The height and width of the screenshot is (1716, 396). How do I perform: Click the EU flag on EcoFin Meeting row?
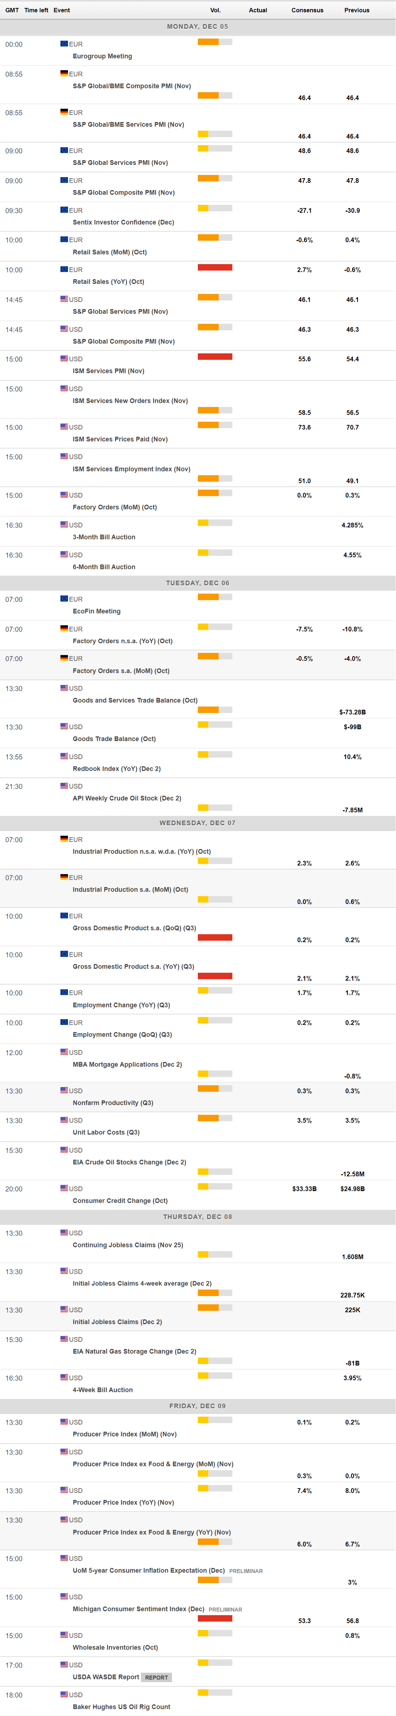click(64, 599)
